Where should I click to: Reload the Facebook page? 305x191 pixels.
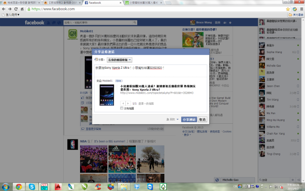pos(16,9)
